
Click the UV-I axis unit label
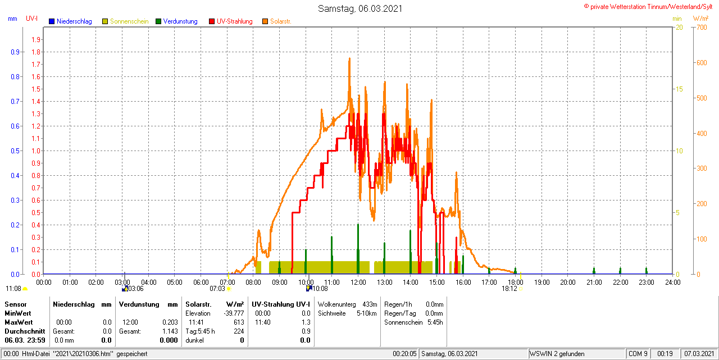[32, 19]
